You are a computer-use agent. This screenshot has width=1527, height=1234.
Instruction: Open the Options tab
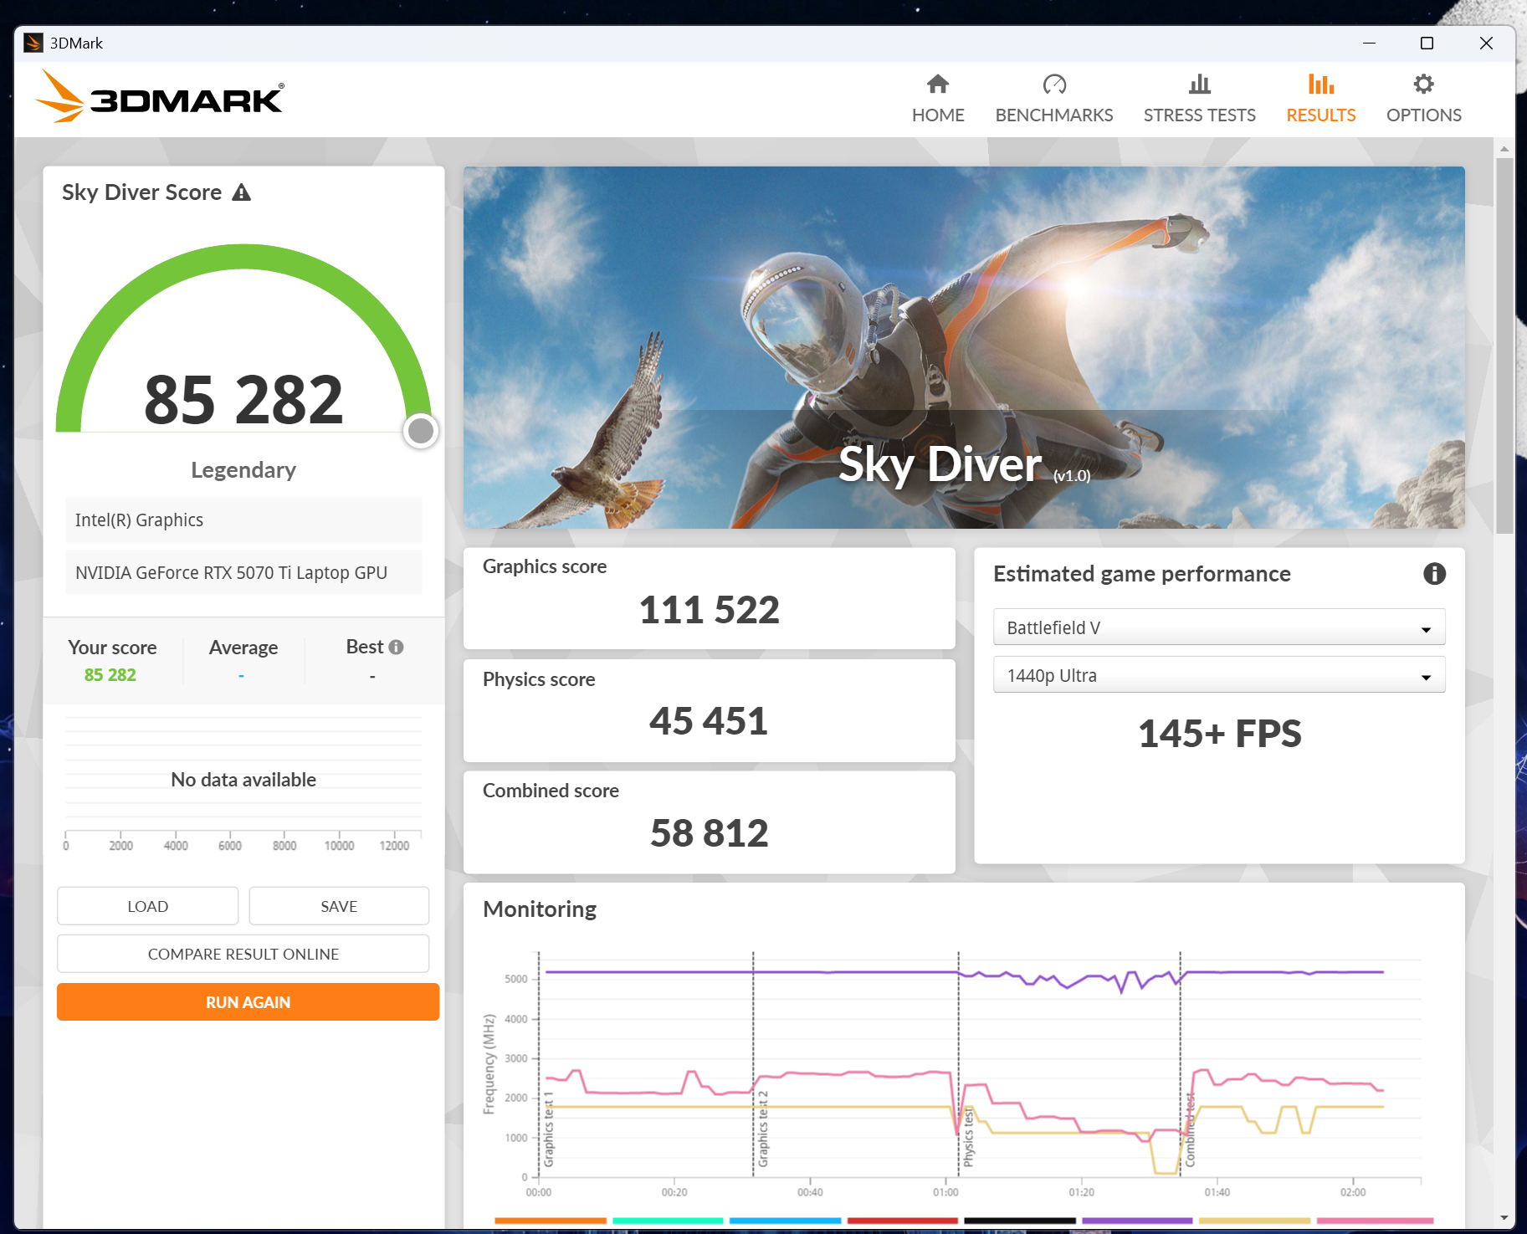coord(1423,99)
